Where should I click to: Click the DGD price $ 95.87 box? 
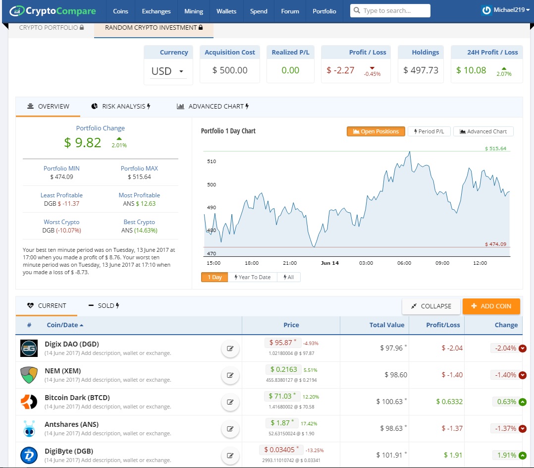pos(283,343)
